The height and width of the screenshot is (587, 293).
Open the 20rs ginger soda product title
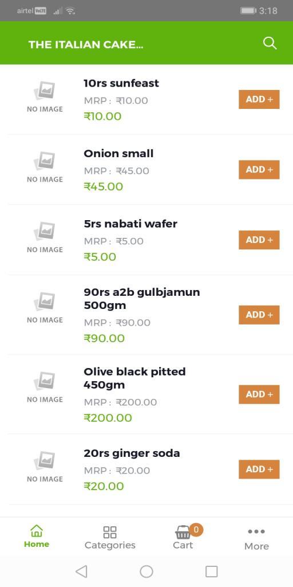132,453
